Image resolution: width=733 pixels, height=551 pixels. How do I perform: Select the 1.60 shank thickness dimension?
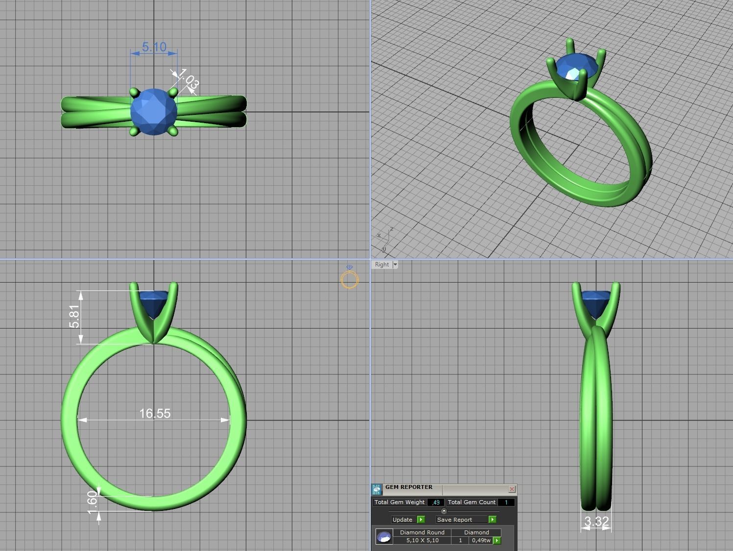[x=92, y=503]
